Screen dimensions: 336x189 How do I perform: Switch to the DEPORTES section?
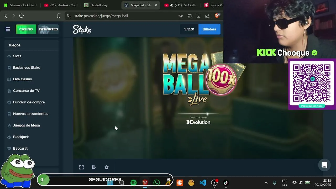49,29
